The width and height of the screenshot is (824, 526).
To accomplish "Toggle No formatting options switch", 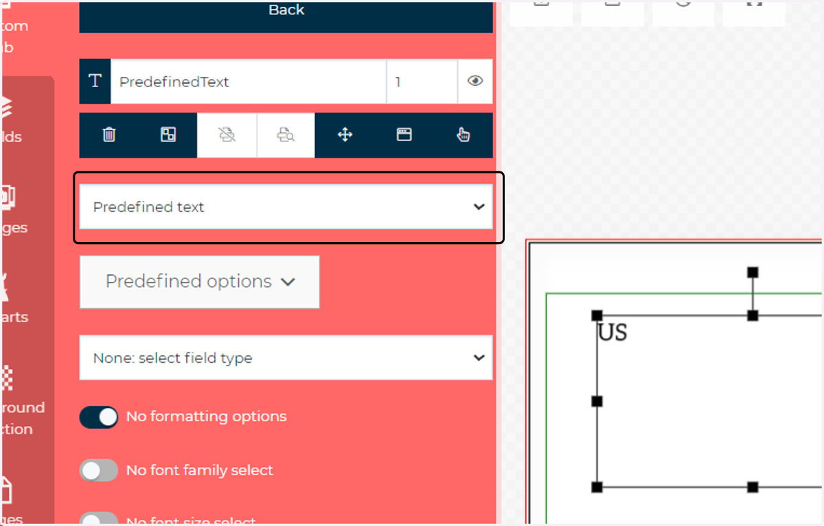I will (99, 417).
